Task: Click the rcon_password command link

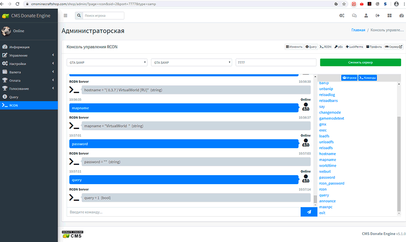Action: click(x=331, y=183)
